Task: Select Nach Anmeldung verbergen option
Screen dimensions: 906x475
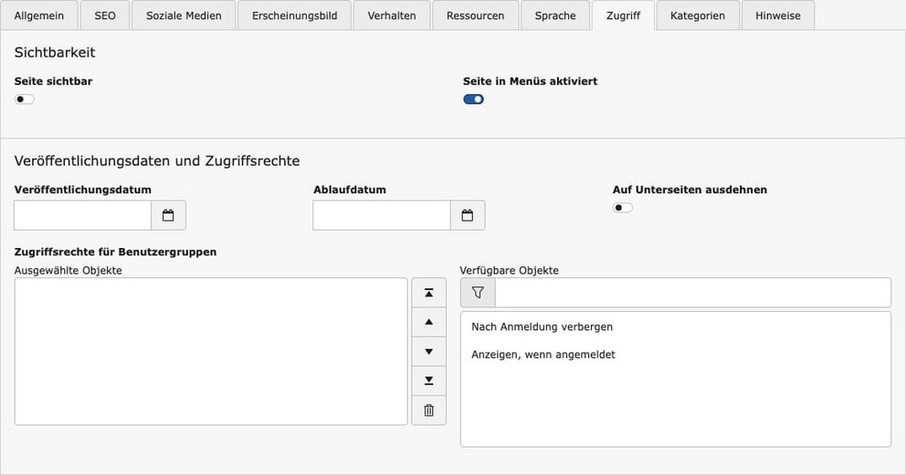Action: (x=543, y=326)
